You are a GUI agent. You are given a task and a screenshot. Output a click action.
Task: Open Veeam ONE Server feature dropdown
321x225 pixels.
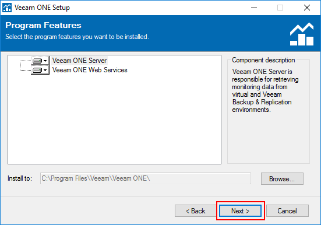pos(40,61)
